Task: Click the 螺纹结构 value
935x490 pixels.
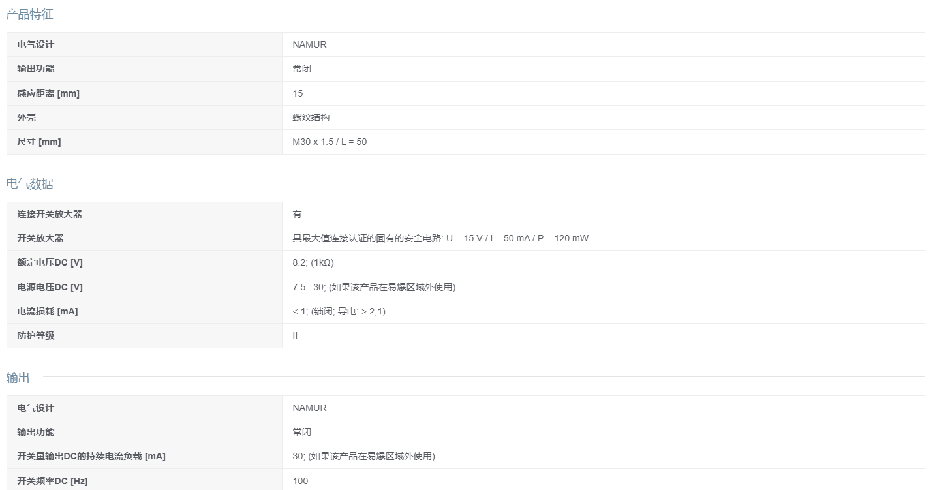Action: coord(311,117)
